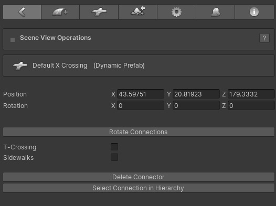Click the Default X Crossing prefab icon
The height and width of the screenshot is (206, 276).
click(x=20, y=66)
